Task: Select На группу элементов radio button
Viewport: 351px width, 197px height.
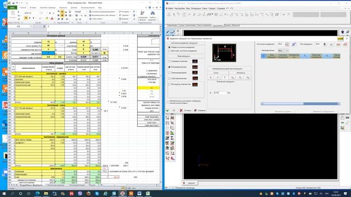Action: pos(169,84)
